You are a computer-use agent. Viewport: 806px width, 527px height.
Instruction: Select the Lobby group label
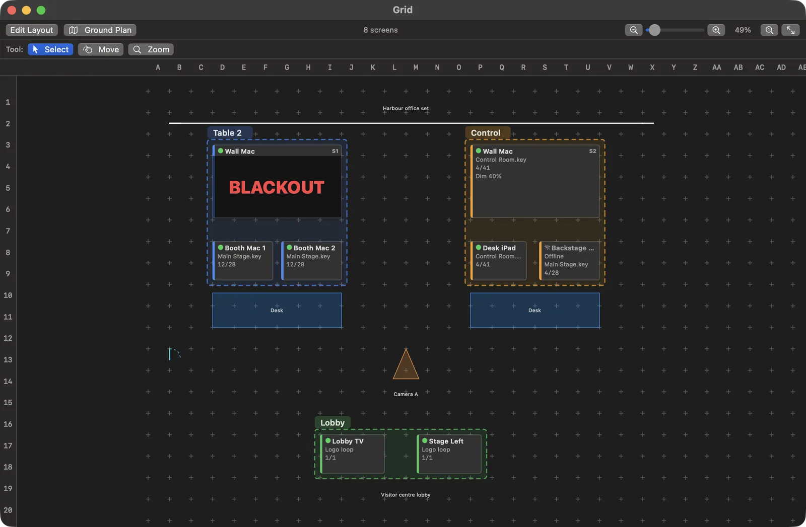(332, 423)
